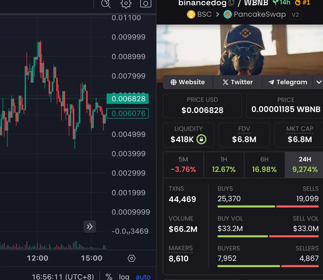Click scroll-to-latest double arrow button
The height and width of the screenshot is (280, 323).
point(90,227)
